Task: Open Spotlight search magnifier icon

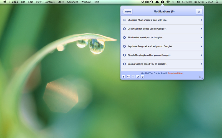Action: (x=217, y=2)
